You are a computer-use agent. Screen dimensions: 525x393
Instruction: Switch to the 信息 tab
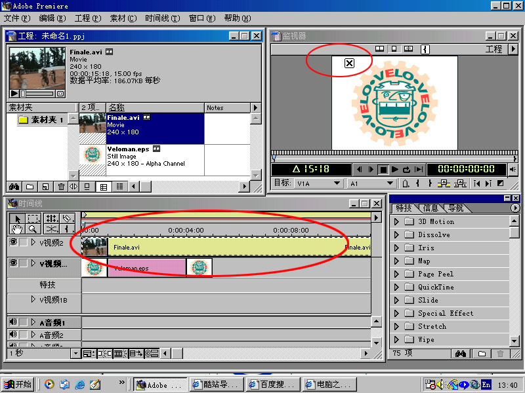430,208
